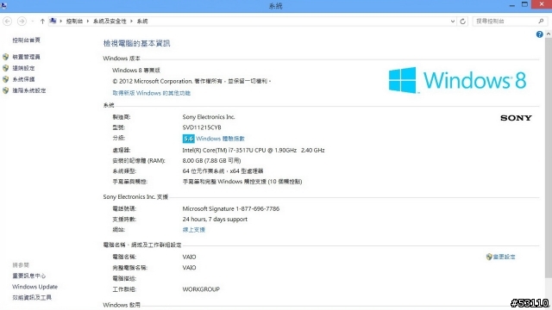The image size is (552, 310).
Task: Open the Windows Experience Index link
Action: pos(220,139)
